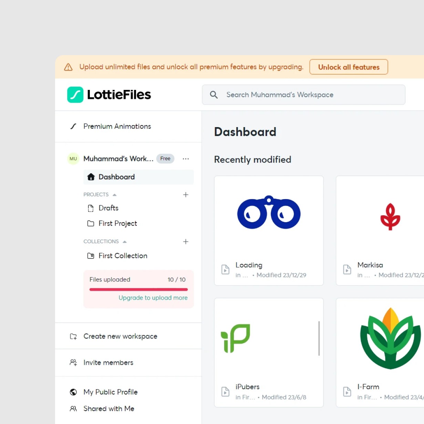
Task: Click the Create new workspace folder-plus icon
Action: coord(73,337)
